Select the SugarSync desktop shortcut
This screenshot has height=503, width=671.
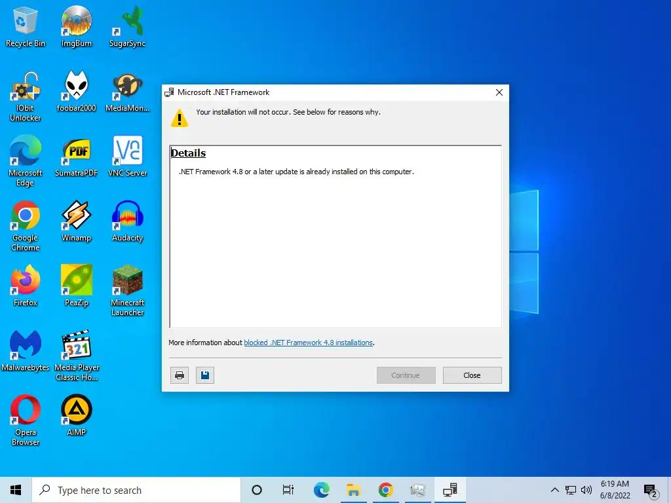coord(127,26)
